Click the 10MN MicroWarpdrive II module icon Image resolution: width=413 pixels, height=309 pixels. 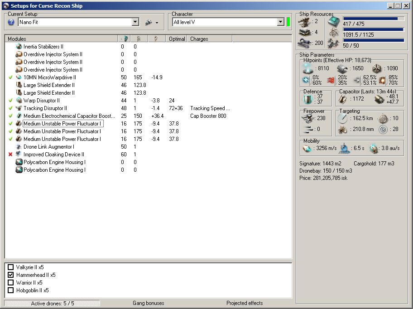(x=19, y=77)
